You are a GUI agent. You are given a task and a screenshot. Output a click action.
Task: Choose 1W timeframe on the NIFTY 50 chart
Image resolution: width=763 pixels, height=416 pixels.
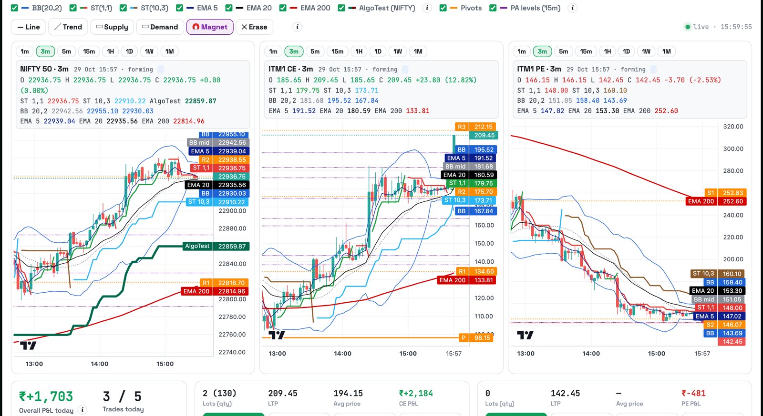tap(149, 51)
